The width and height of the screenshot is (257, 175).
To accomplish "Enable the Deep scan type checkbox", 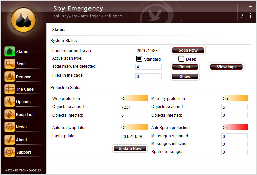I will [181, 59].
